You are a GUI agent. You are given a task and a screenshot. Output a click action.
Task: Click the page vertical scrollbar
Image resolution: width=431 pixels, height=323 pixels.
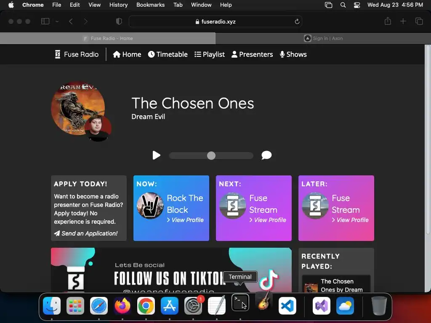pos(428,140)
